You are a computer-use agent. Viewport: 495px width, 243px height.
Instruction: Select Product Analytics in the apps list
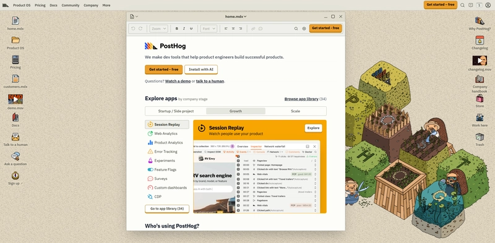167,143
